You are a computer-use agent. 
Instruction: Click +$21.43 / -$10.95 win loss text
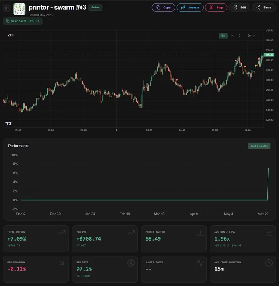click(x=228, y=246)
